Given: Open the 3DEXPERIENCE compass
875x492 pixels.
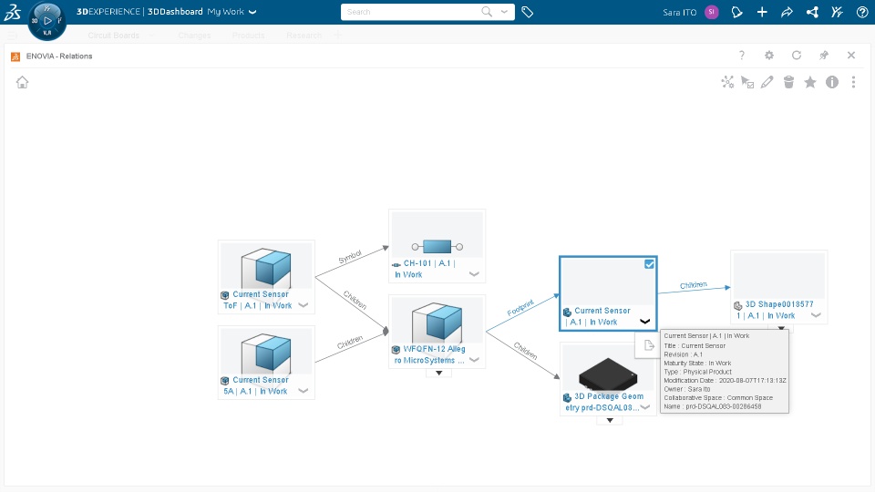Looking at the screenshot, I should [46, 21].
